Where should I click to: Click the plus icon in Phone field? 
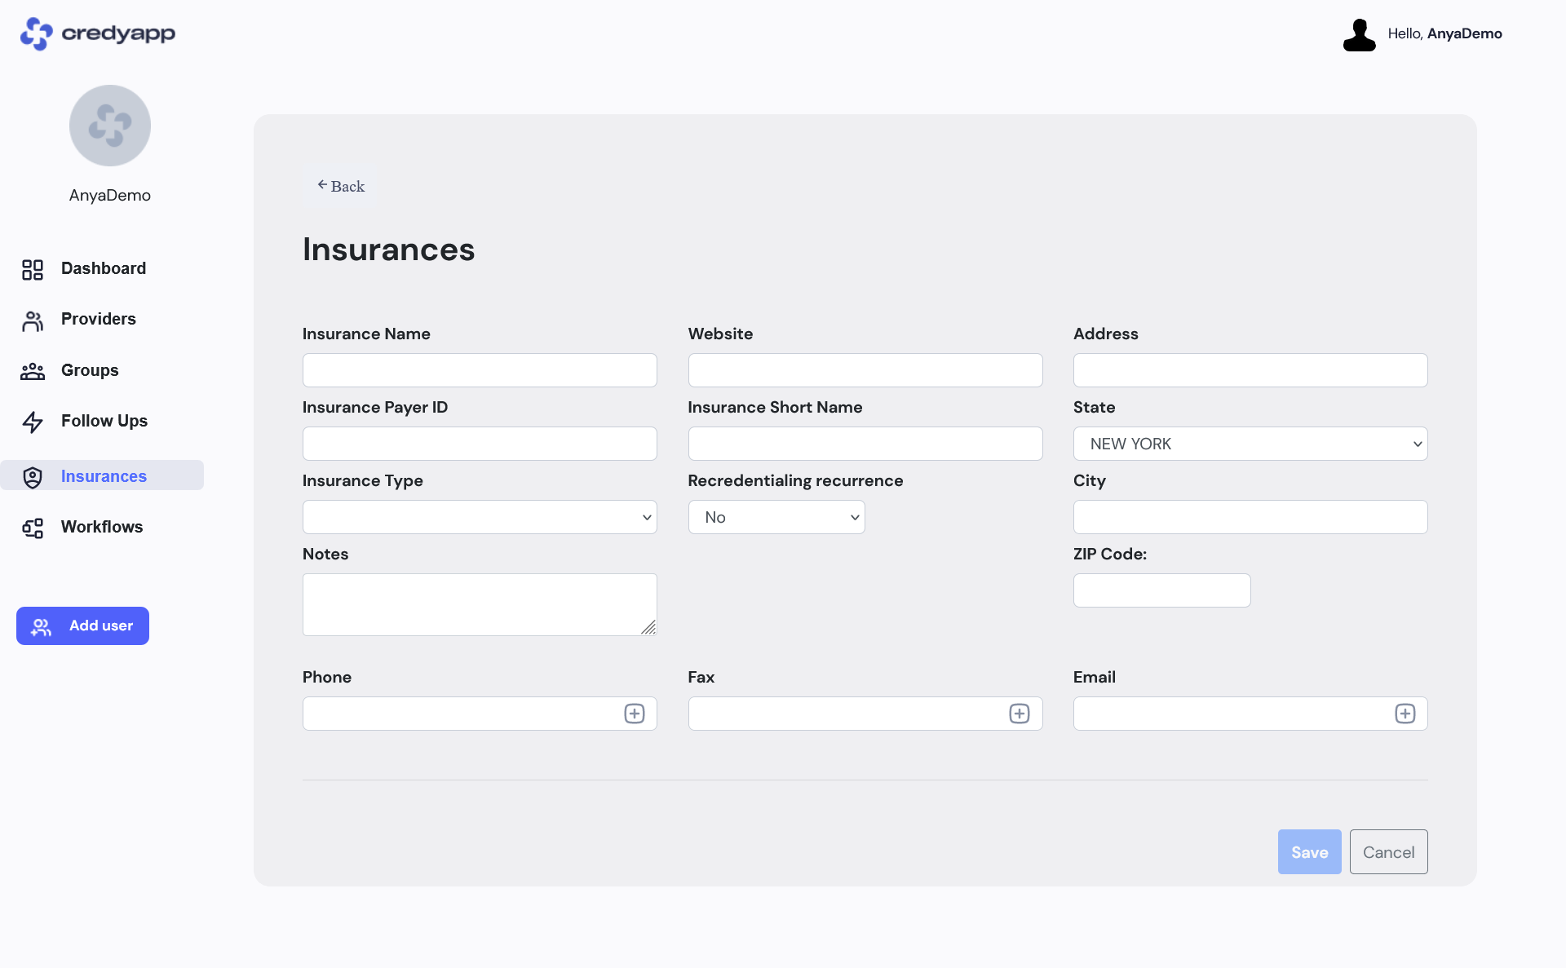635,714
